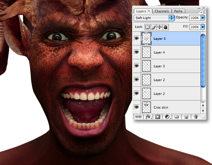Add a layer mask
The image size is (212, 165).
(x=157, y=117)
